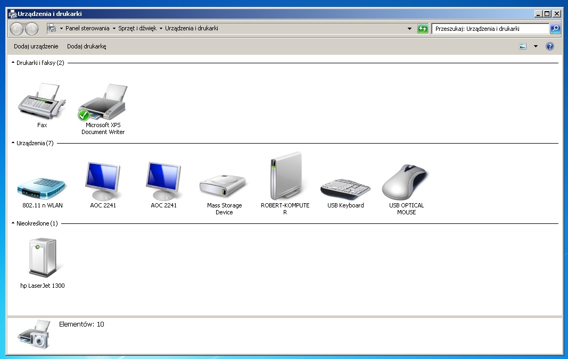
Task: Click printer and camera icon in details pane
Action: click(34, 335)
